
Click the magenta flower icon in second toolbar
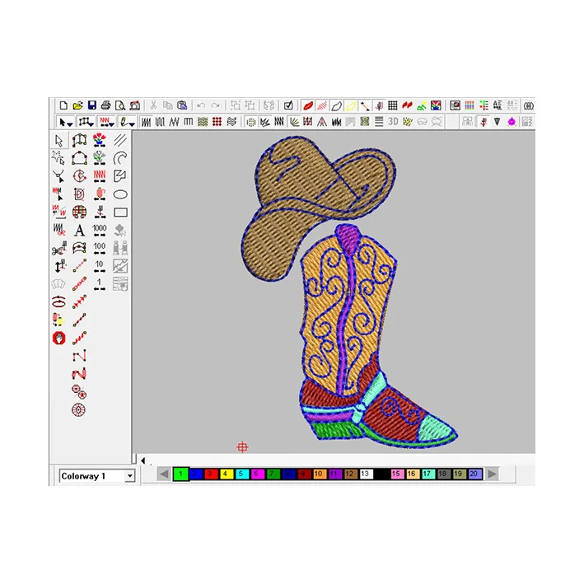coord(512,122)
